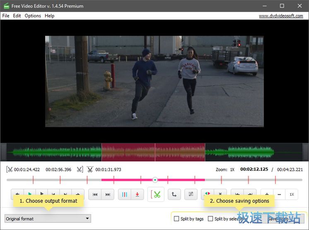Click the selection start scissors icon

[x=9, y=170]
